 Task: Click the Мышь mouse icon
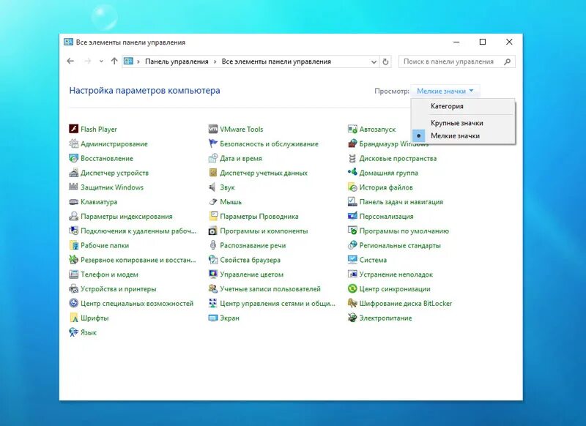pyautogui.click(x=213, y=201)
